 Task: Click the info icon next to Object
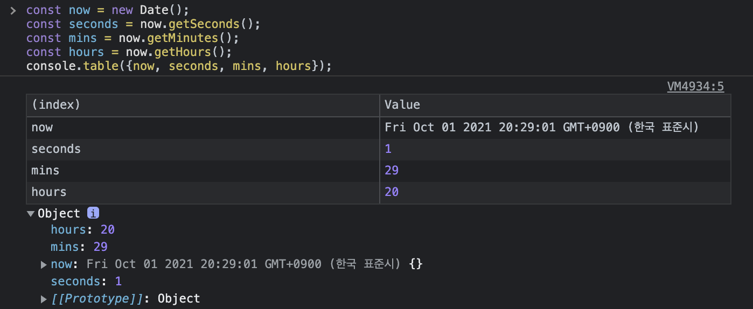tap(93, 213)
